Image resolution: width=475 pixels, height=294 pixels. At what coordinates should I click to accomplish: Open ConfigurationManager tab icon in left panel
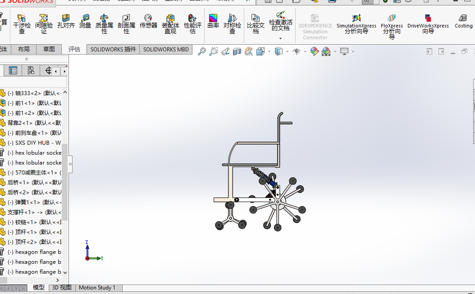pos(31,71)
